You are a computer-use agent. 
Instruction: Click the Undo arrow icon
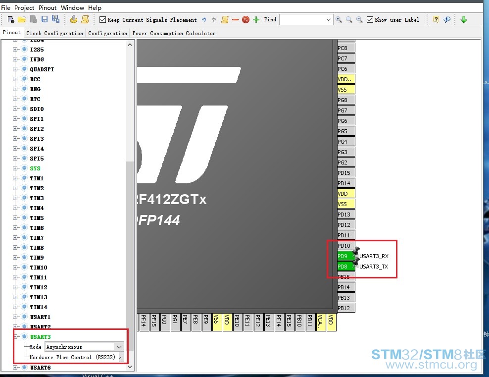pyautogui.click(x=204, y=20)
